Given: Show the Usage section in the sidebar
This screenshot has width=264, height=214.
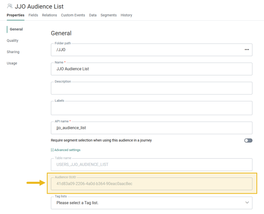Looking at the screenshot, I should [x=12, y=63].
